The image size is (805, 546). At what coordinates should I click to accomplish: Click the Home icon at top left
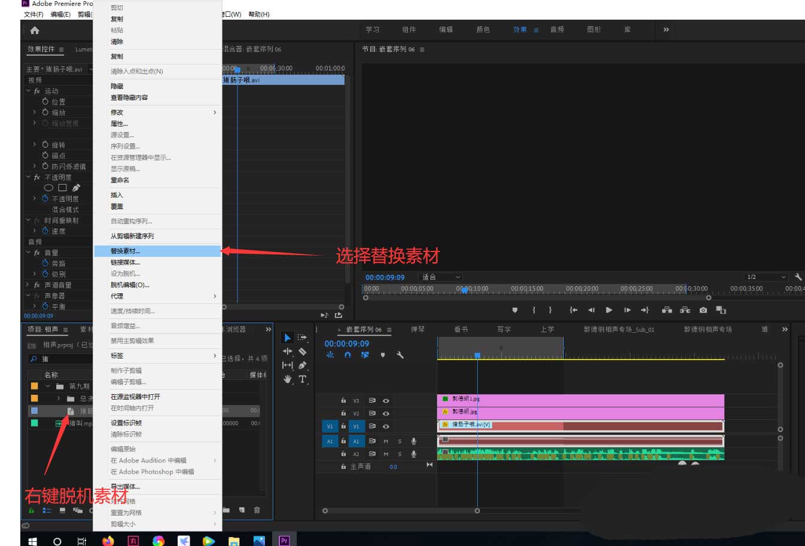click(x=35, y=30)
